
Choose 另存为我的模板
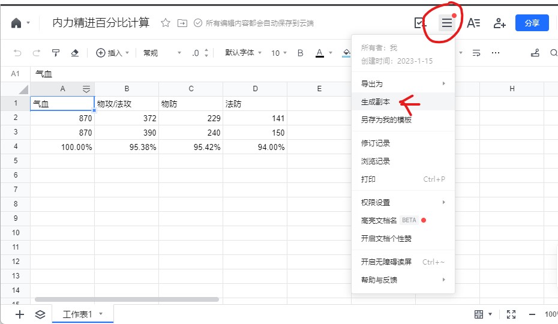pyautogui.click(x=403, y=119)
